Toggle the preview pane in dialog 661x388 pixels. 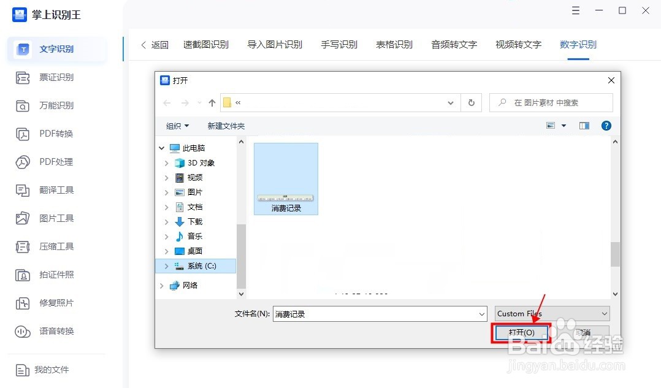[x=584, y=125]
